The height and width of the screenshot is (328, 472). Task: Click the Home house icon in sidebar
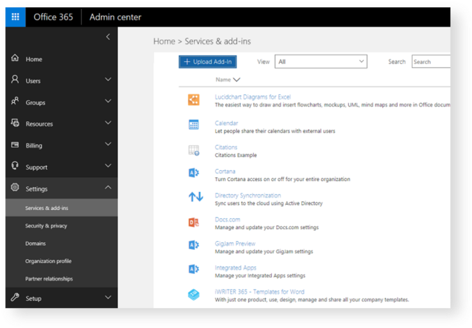[x=15, y=58]
